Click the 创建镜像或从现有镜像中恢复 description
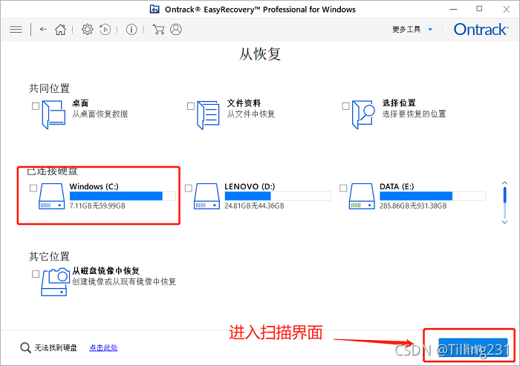520x366 pixels. 124,281
